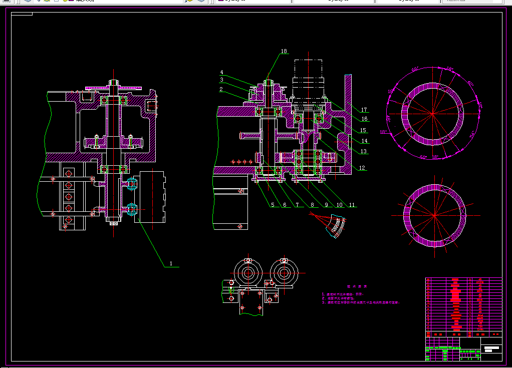
Task: Select part balloon number 13
Action: click(364, 151)
